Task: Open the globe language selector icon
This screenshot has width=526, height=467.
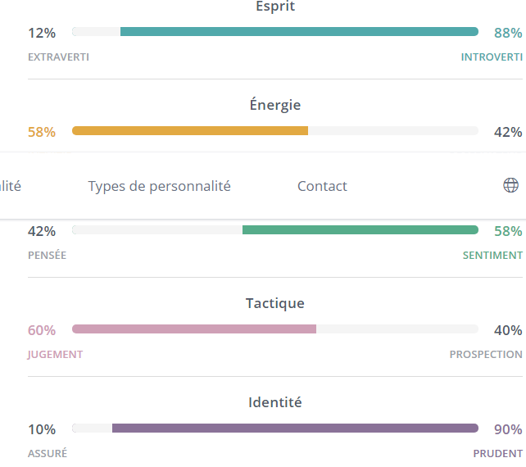Action: coord(510,186)
